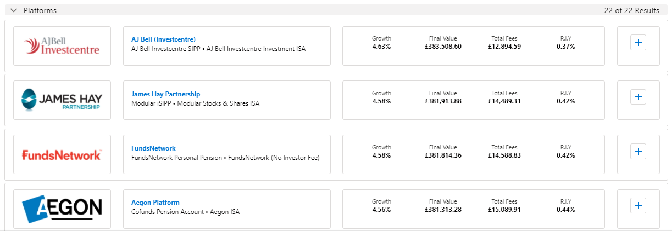Click the James Hay Partnership logo

coord(62,100)
